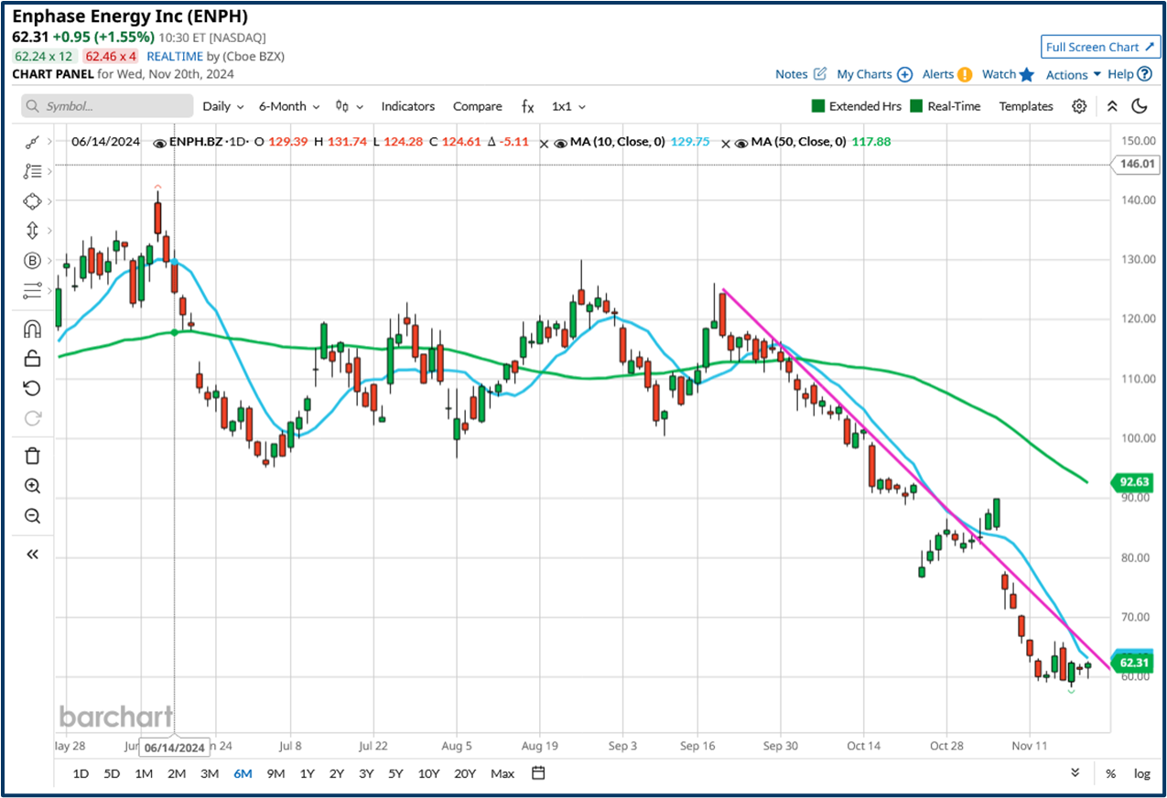
Task: Select the trendline drawing tool
Action: point(32,142)
